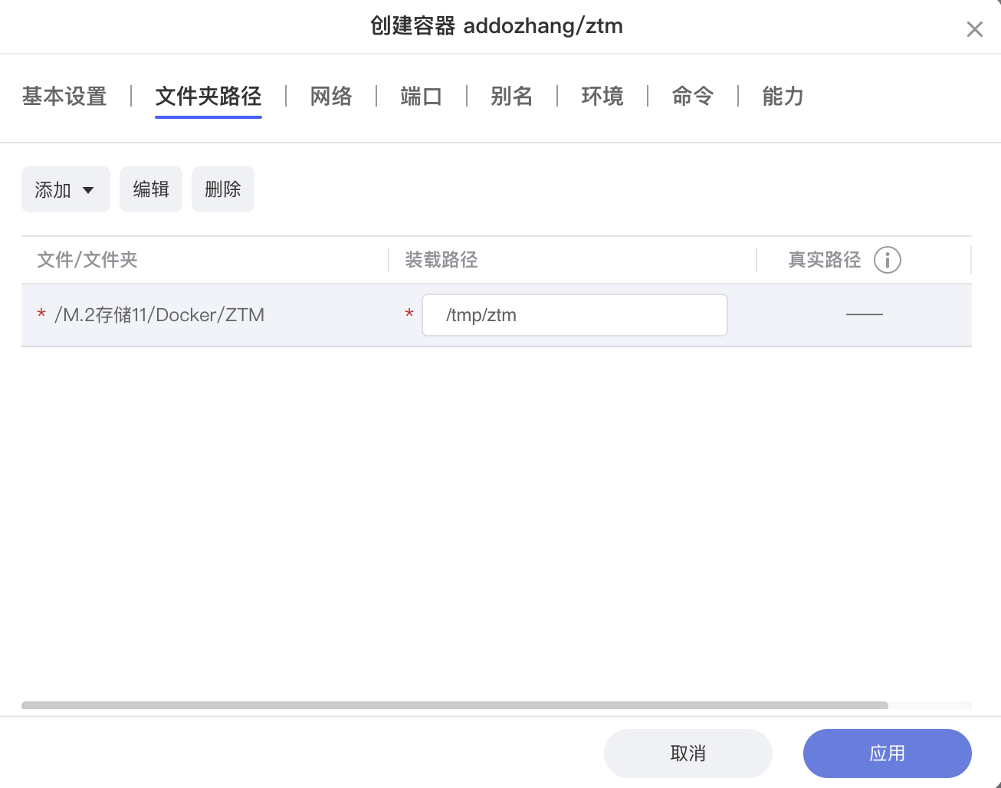This screenshot has height=788, width=1001.
Task: Select the 环境 tab
Action: [602, 97]
